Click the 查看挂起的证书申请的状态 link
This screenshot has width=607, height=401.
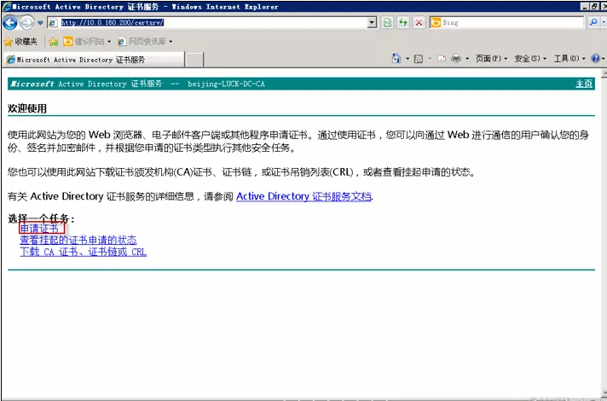pyautogui.click(x=78, y=241)
